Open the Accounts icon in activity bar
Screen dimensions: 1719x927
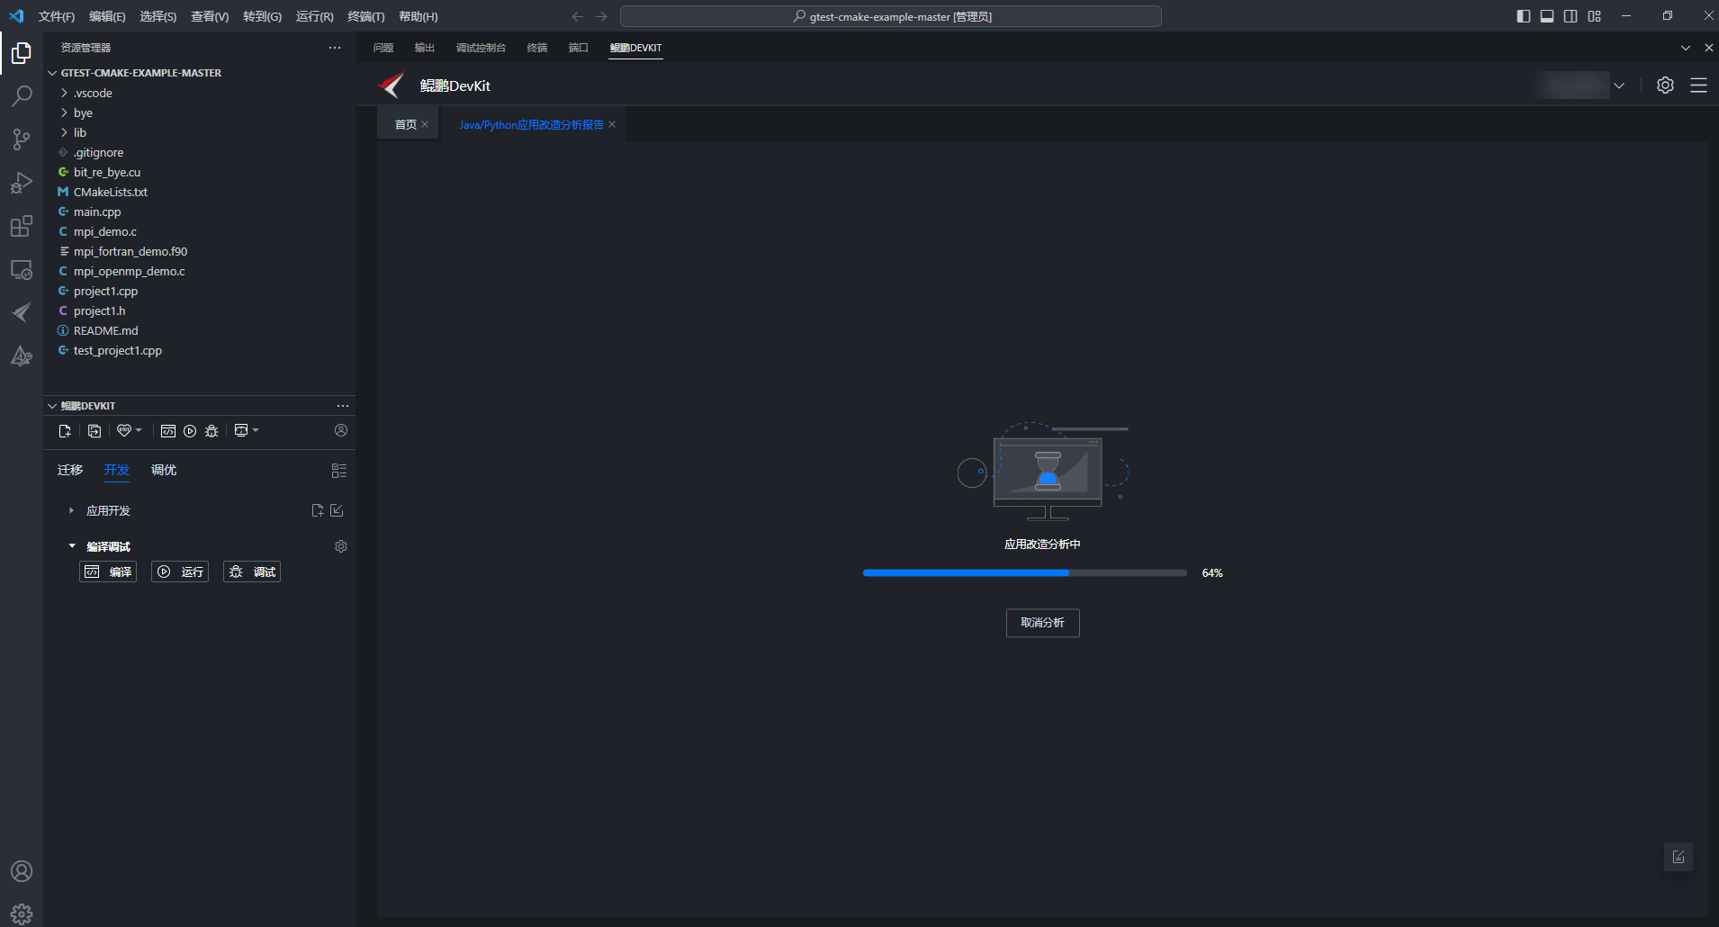coord(22,871)
